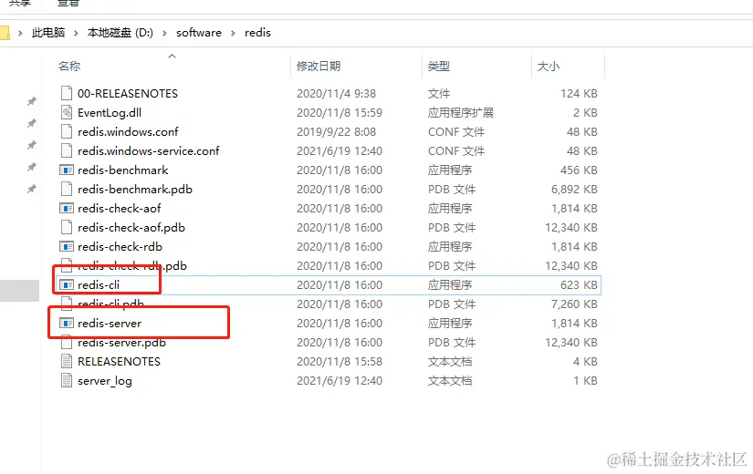Select the redis-check-aof file name
Screen dimensions: 753x474
point(119,209)
